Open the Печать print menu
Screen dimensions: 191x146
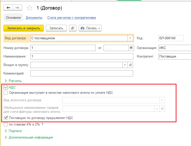(x=90, y=28)
